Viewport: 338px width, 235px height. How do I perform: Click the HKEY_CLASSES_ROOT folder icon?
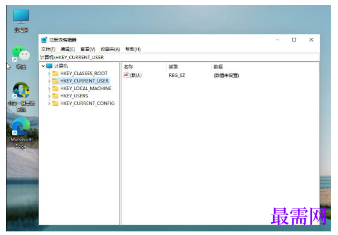[55, 73]
